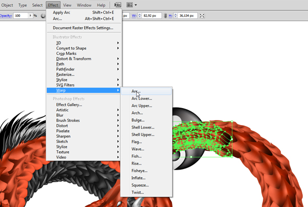
Task: Click the width value field
Action: tap(151, 16)
